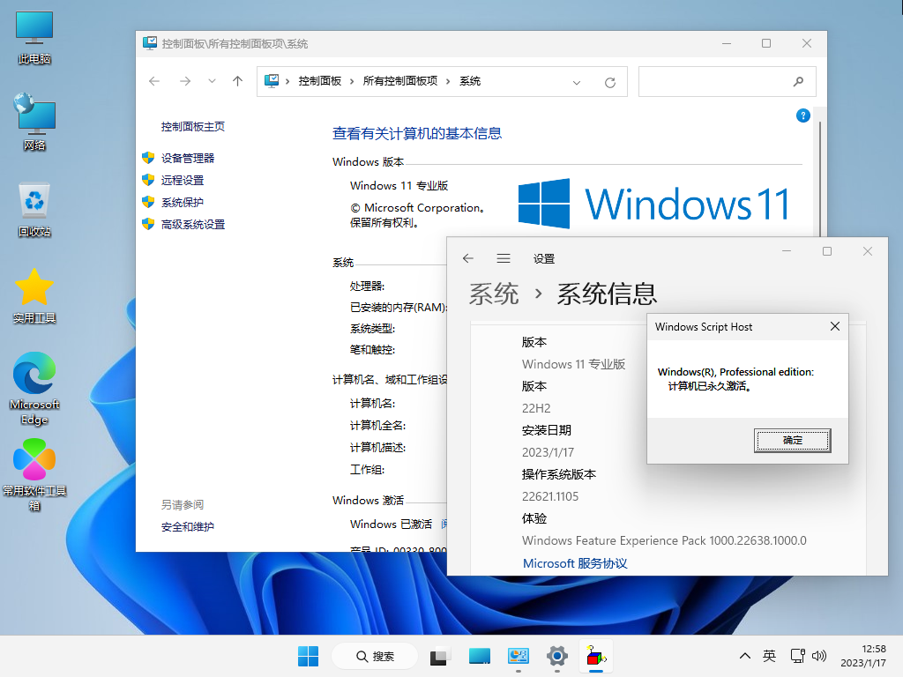Go back in the Settings window

[467, 258]
